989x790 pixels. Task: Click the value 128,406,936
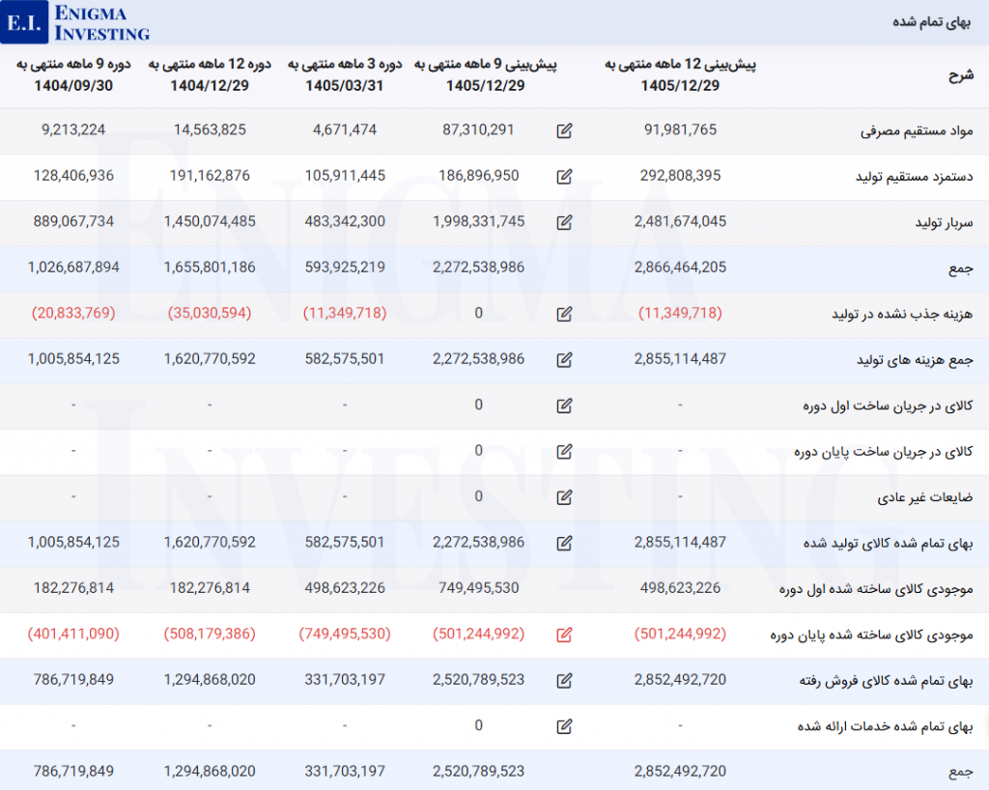73,176
